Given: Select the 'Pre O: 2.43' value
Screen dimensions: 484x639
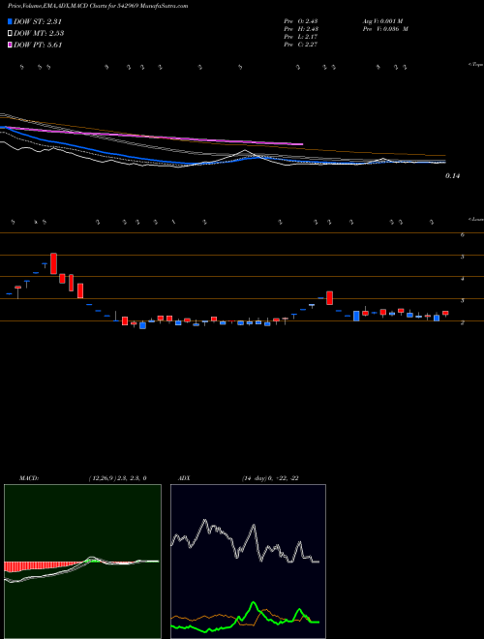Looking at the screenshot, I should point(301,21).
